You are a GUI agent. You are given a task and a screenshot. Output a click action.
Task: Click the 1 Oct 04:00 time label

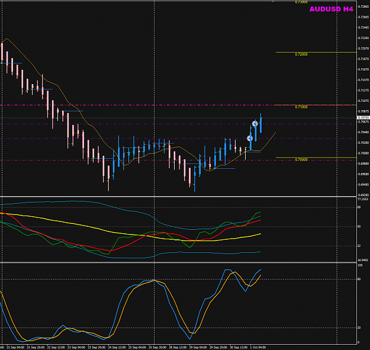point(258,348)
